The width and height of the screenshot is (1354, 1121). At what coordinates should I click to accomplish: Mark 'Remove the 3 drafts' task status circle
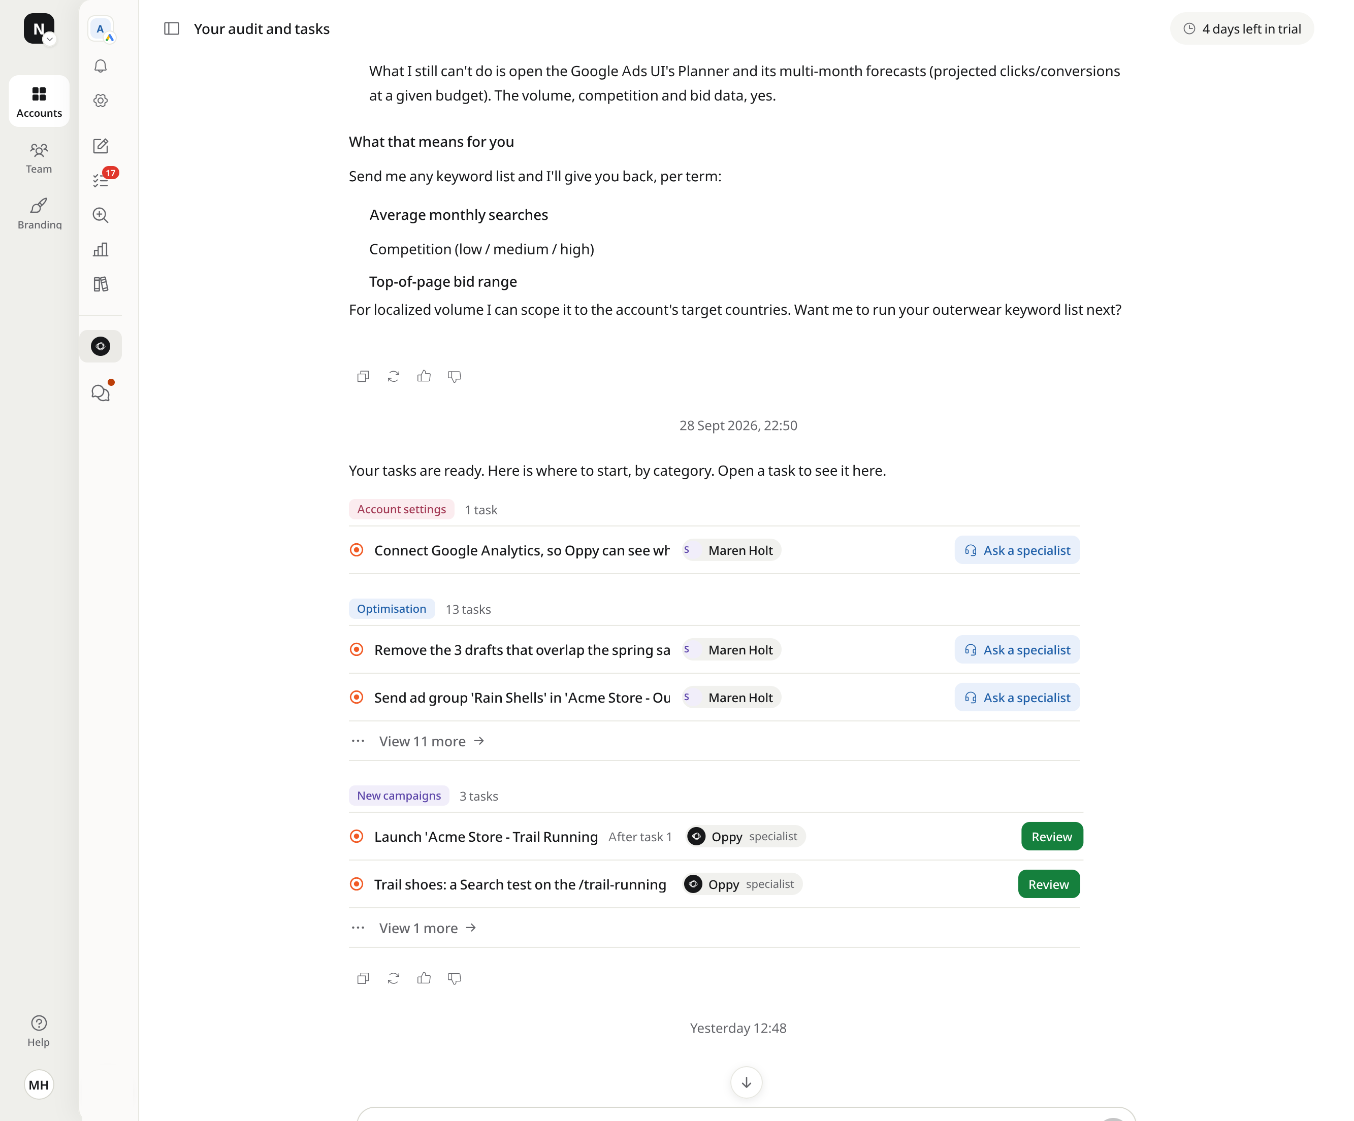coord(357,649)
